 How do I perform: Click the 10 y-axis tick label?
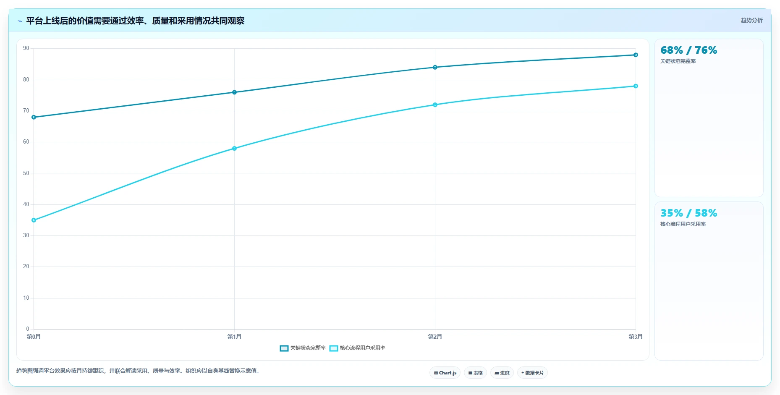point(26,298)
